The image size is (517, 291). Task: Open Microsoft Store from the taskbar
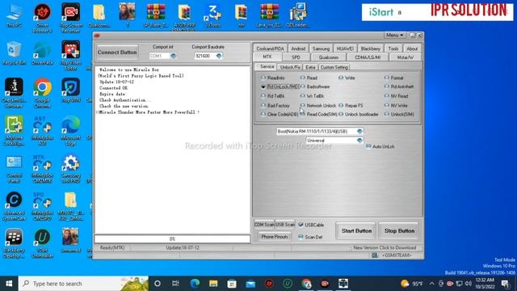pyautogui.click(x=232, y=284)
